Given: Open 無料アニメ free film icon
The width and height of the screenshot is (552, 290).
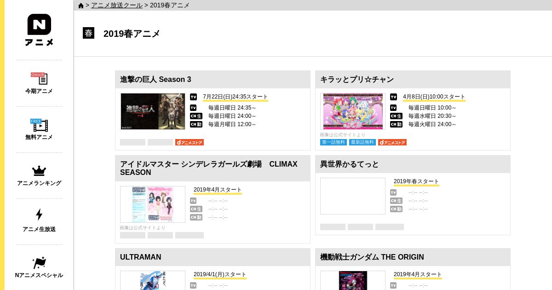Looking at the screenshot, I should tap(39, 125).
